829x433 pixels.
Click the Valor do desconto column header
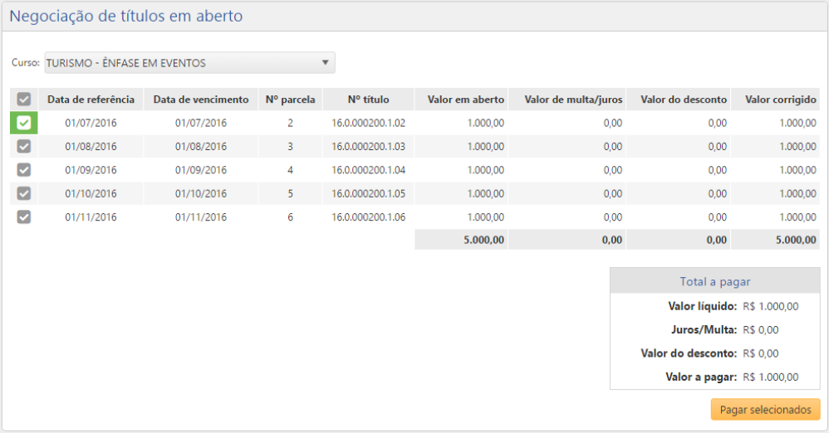point(684,100)
